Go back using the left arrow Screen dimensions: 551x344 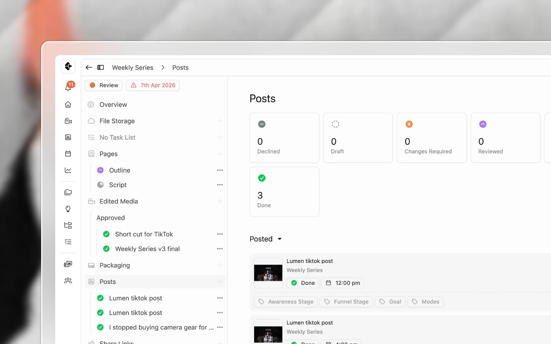(89, 67)
